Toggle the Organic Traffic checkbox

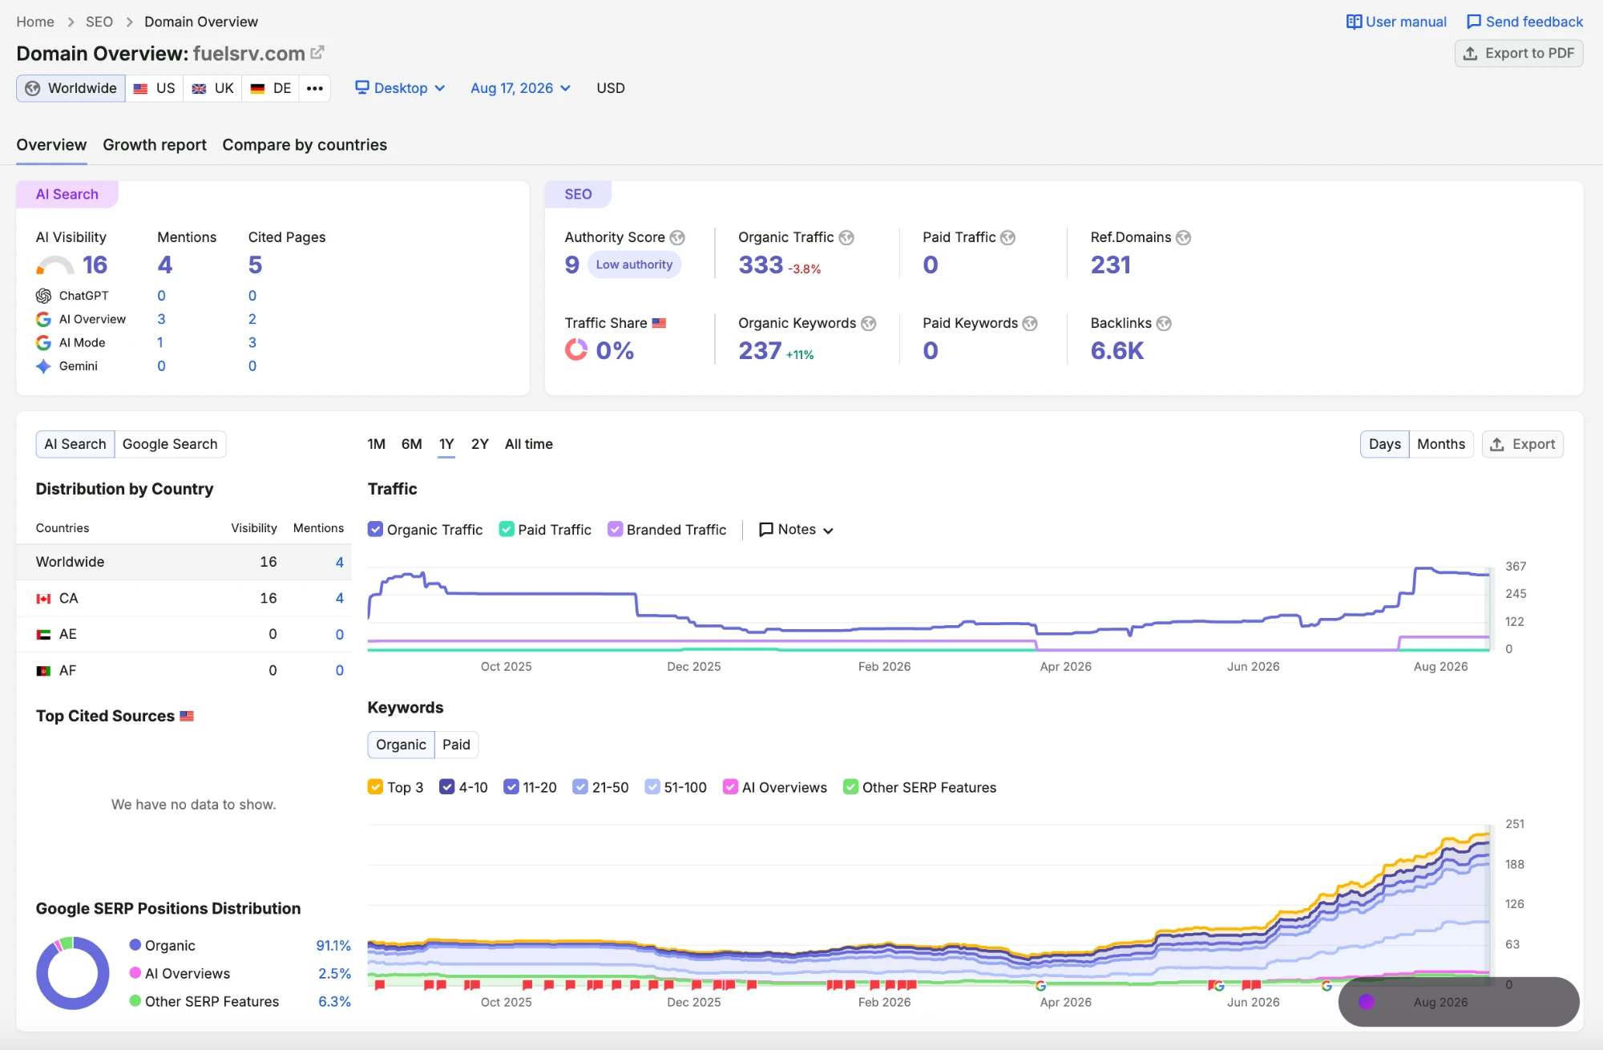[375, 530]
